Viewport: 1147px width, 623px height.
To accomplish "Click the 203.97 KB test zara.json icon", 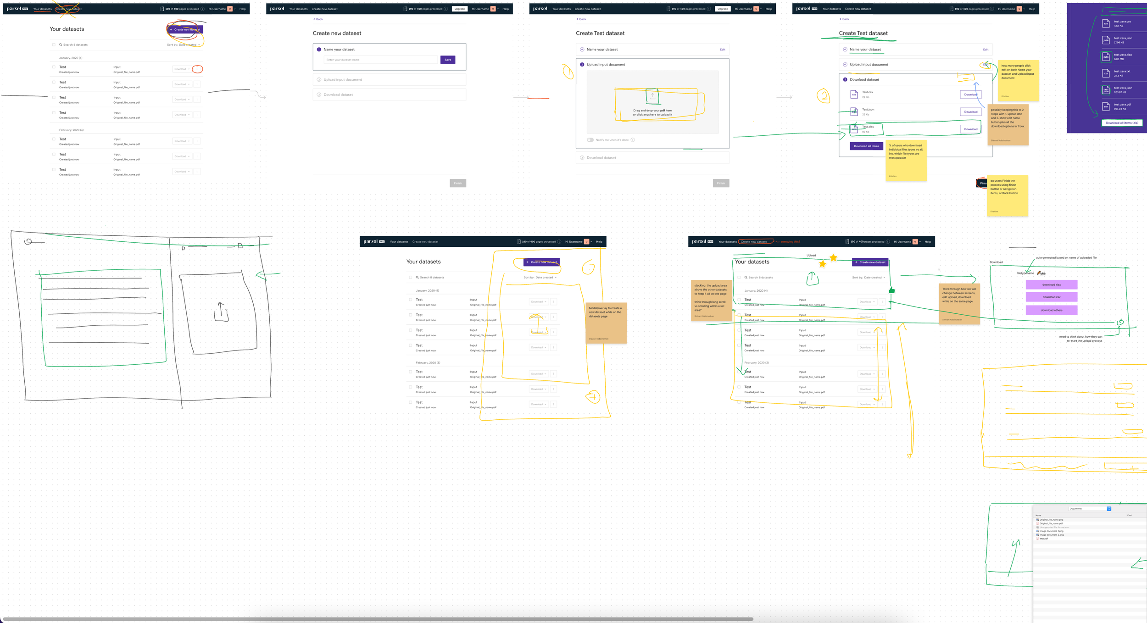I will [x=1106, y=90].
